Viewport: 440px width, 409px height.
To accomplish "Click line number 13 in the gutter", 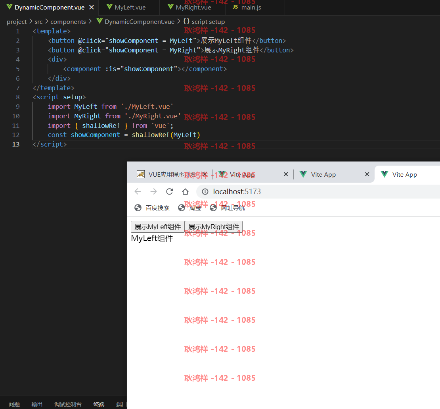I will [16, 144].
